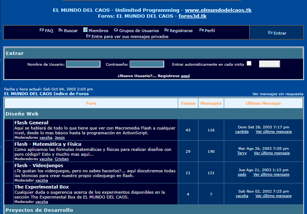307x214 pixels.
Task: Click the Miembros list icon
Action: (x=85, y=30)
